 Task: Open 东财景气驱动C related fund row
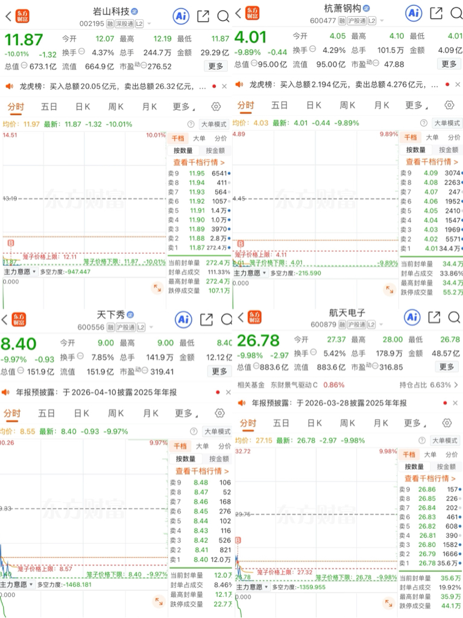click(x=347, y=385)
